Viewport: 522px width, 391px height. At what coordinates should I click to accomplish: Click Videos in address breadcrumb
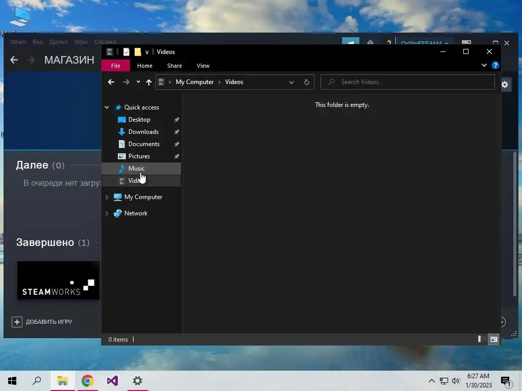[x=234, y=82]
